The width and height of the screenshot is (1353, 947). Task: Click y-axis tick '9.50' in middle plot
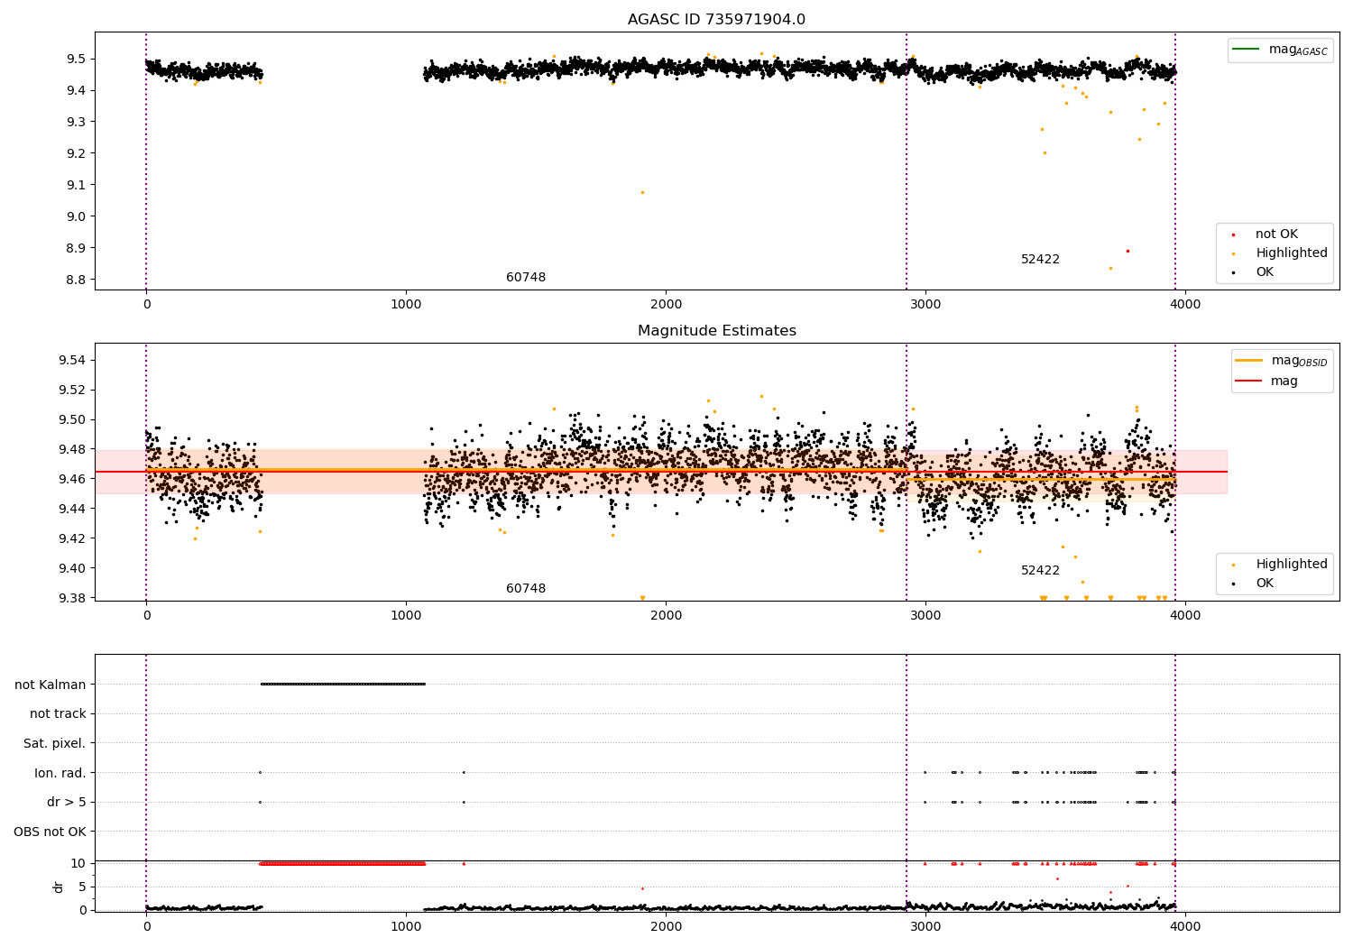pyautogui.click(x=72, y=419)
